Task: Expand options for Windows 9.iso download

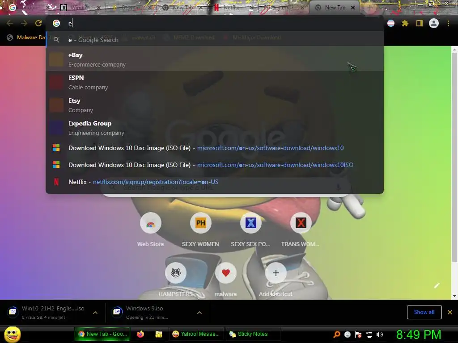Action: click(199, 313)
